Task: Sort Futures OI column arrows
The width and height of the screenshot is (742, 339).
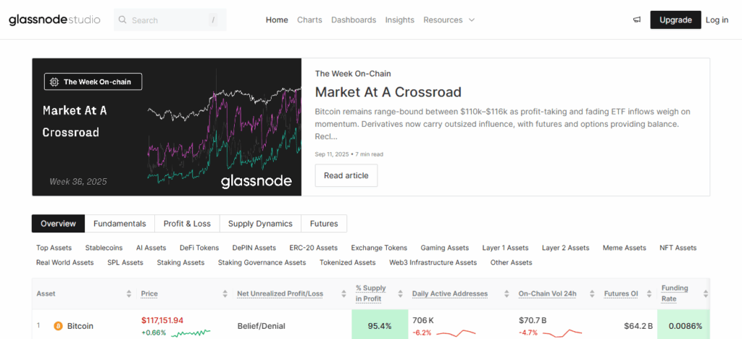Action: click(x=649, y=293)
